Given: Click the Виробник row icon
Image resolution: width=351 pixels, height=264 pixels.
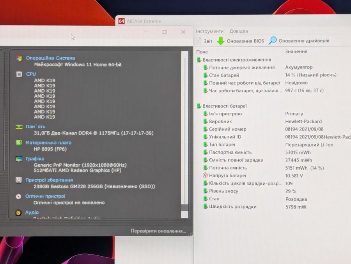Looking at the screenshot, I should tap(205, 121).
